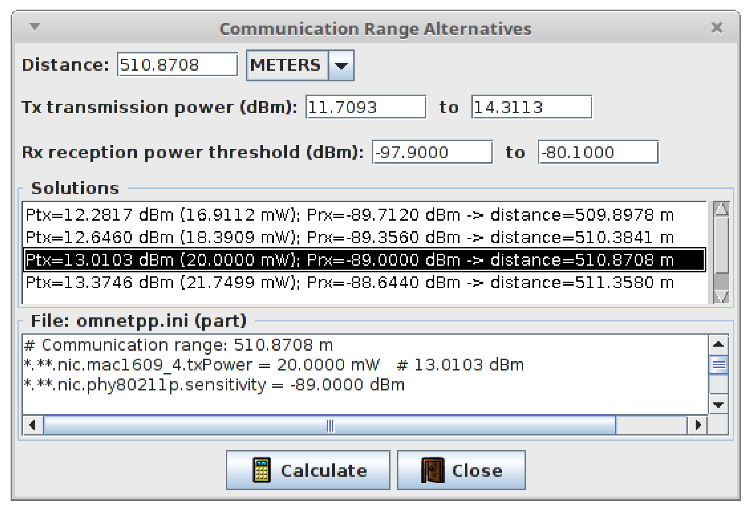This screenshot has width=753, height=511.
Task: Click the Calculate button
Action: click(308, 470)
